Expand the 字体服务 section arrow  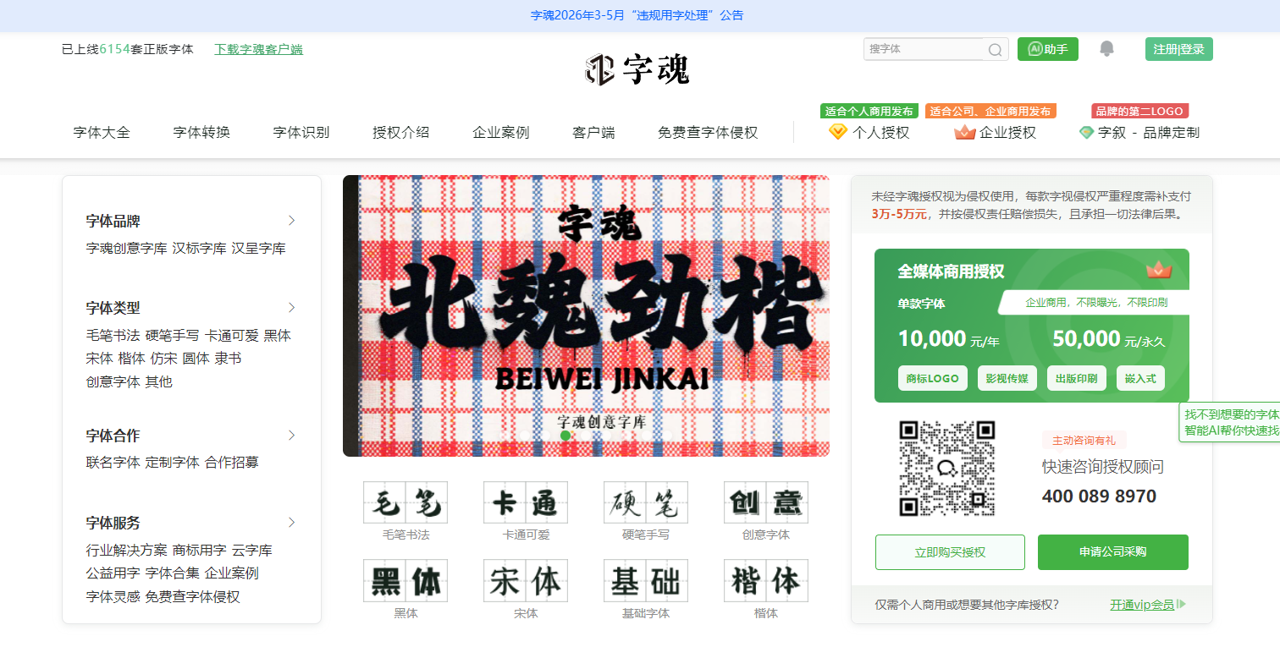[292, 522]
